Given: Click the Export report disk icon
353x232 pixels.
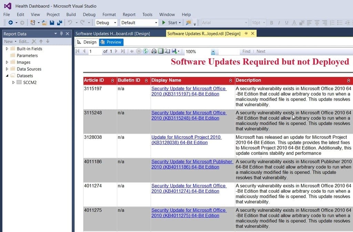Looking at the screenshot, I should click(x=174, y=51).
